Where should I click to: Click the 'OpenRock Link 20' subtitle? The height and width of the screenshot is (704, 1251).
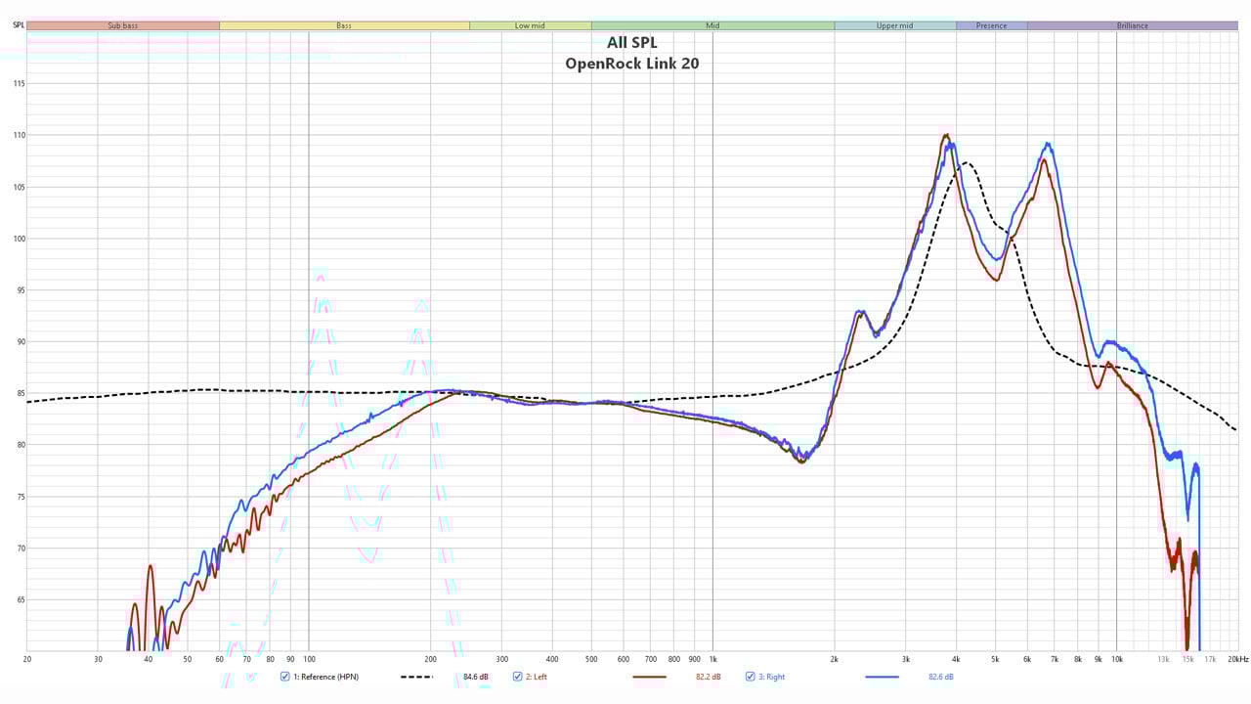coord(632,64)
